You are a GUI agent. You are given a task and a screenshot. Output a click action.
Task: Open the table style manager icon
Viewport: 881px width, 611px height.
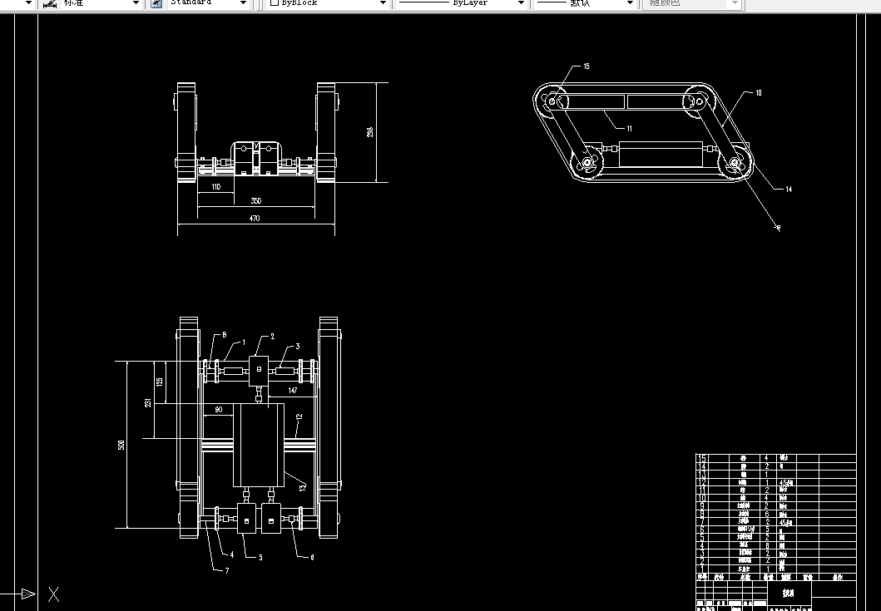pos(156,3)
